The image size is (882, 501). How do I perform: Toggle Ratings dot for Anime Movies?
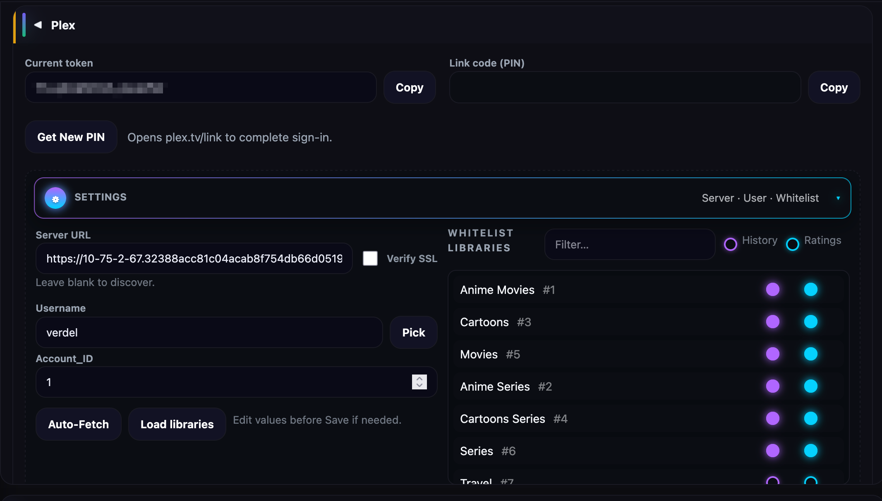click(810, 289)
